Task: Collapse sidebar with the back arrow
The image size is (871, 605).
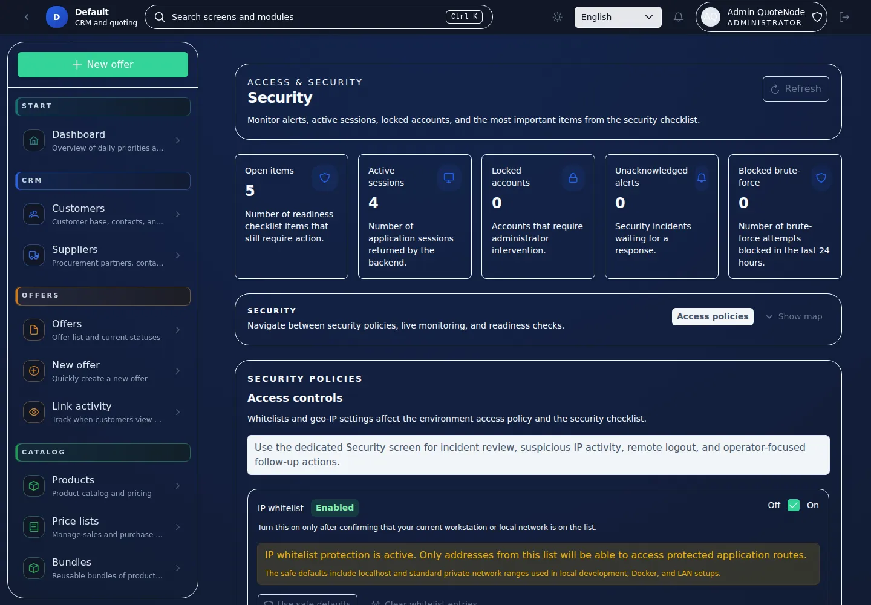Action: pyautogui.click(x=27, y=17)
